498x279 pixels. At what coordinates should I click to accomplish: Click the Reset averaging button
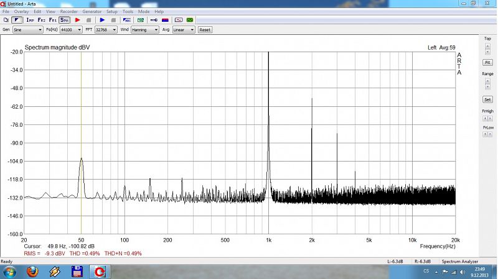click(x=205, y=30)
